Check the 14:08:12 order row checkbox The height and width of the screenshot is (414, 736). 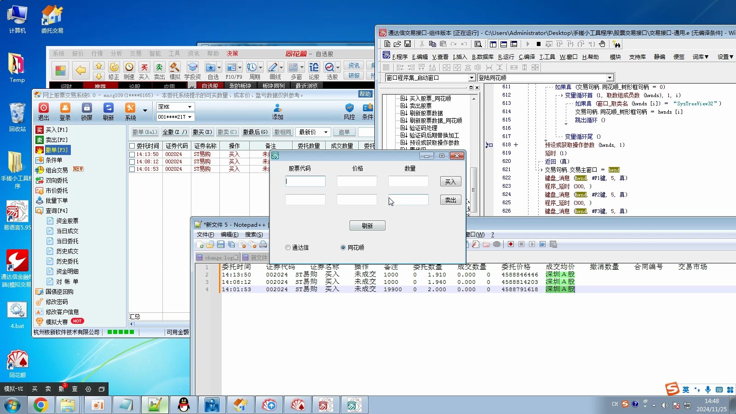click(132, 162)
